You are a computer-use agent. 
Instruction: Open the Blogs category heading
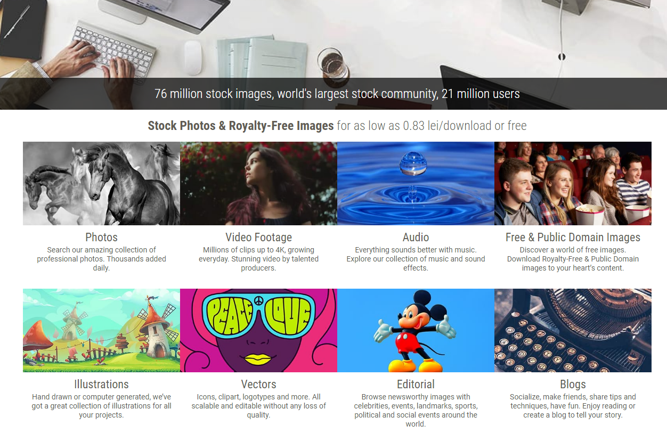tap(573, 384)
